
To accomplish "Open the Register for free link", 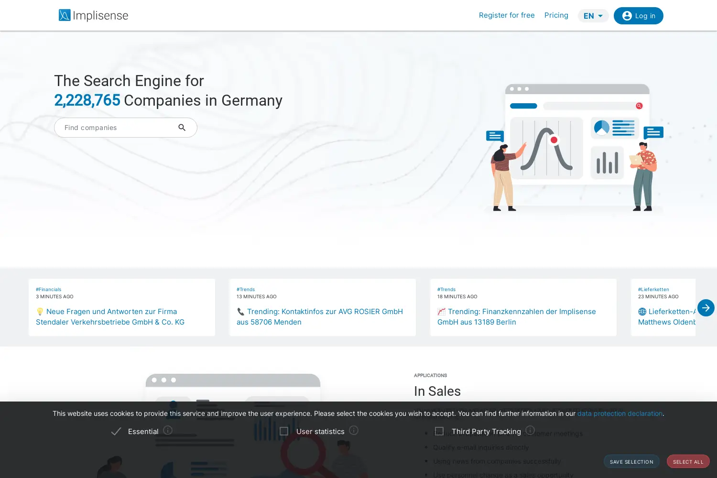I will coord(507,15).
